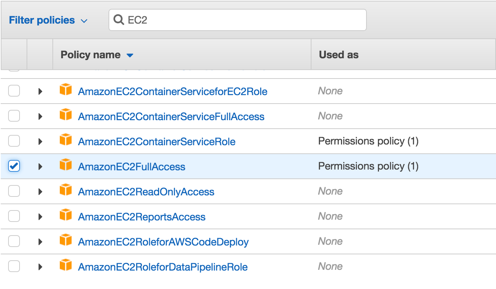Click the magnifier icon in search box

pyautogui.click(x=119, y=20)
